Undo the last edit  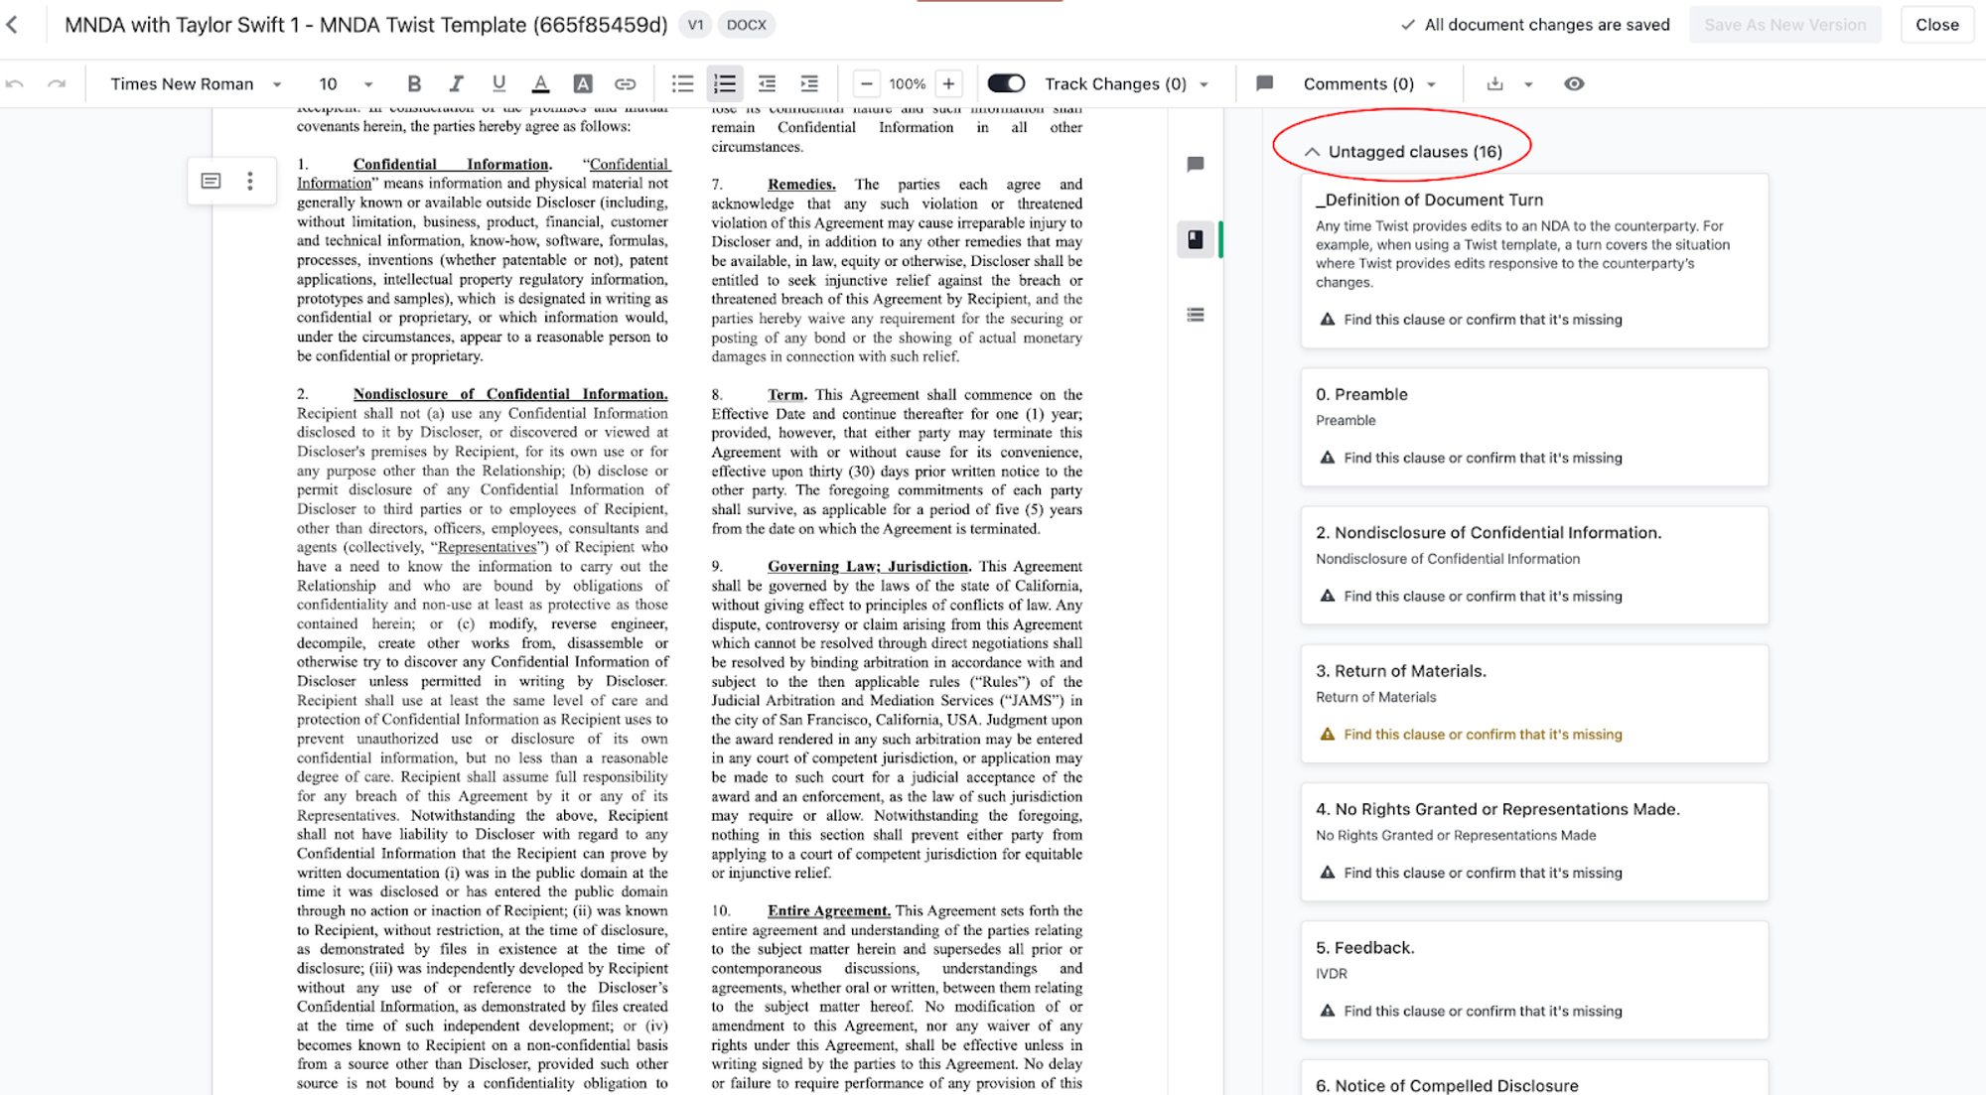pyautogui.click(x=15, y=84)
